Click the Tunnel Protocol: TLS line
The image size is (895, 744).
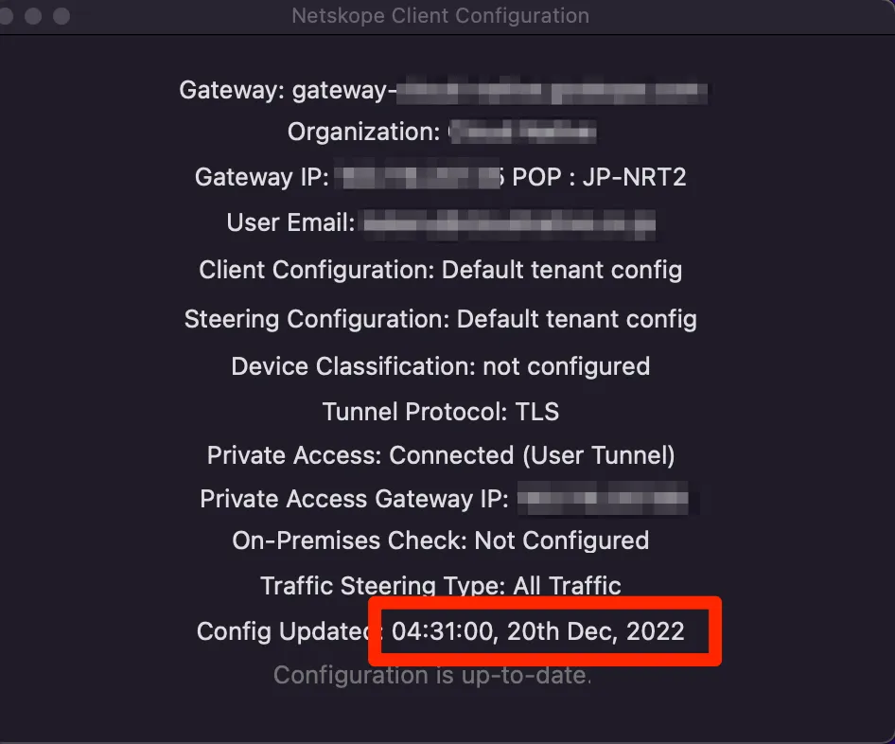440,412
